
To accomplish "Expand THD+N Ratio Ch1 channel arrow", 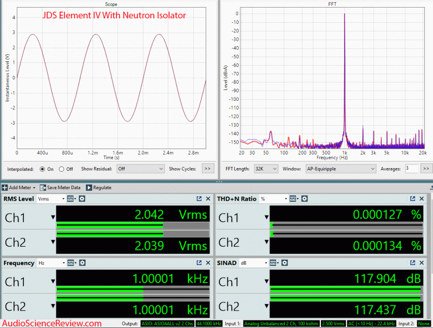I will click(x=266, y=217).
